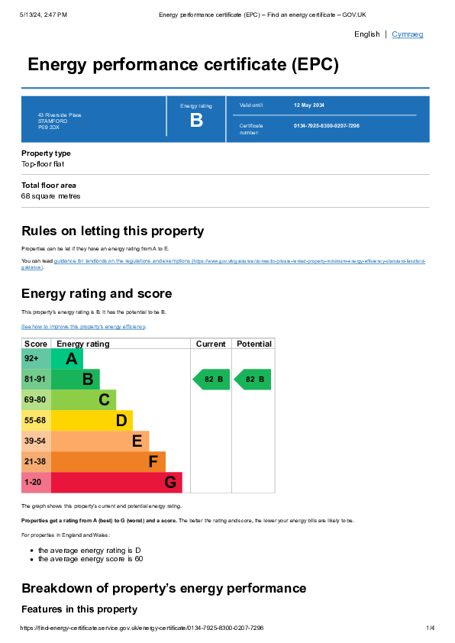Click the potential 82 B rating arrow
455x643 pixels.
(x=252, y=380)
